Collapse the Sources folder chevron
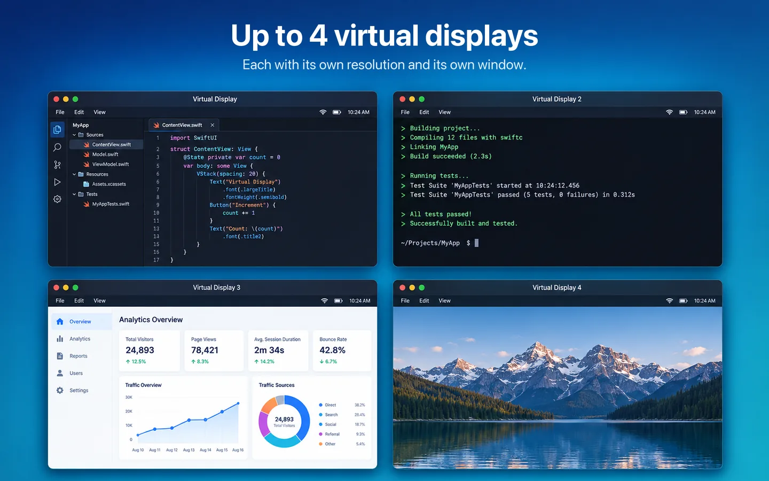 [74, 135]
